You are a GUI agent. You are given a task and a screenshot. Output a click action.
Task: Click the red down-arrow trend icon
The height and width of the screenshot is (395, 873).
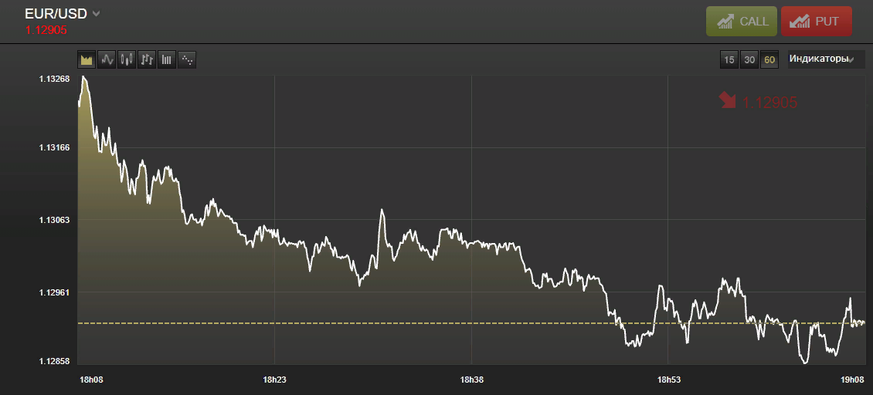(727, 101)
